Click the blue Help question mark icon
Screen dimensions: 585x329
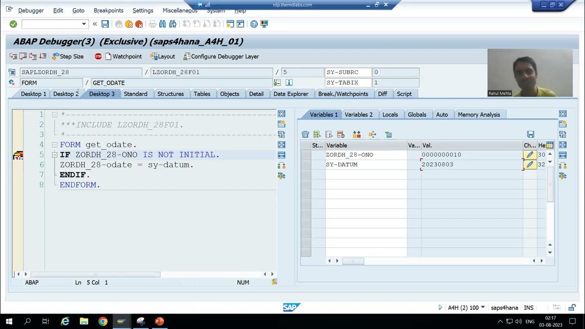click(x=254, y=24)
